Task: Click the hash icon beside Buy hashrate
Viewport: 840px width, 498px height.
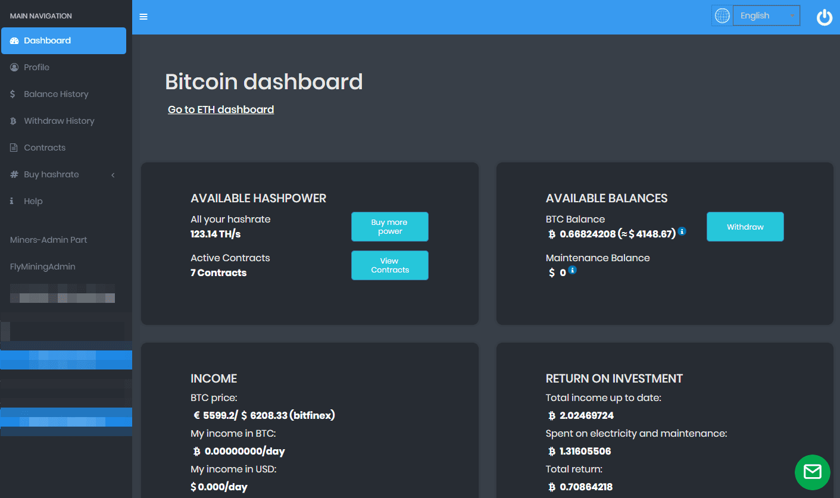Action: [x=14, y=174]
